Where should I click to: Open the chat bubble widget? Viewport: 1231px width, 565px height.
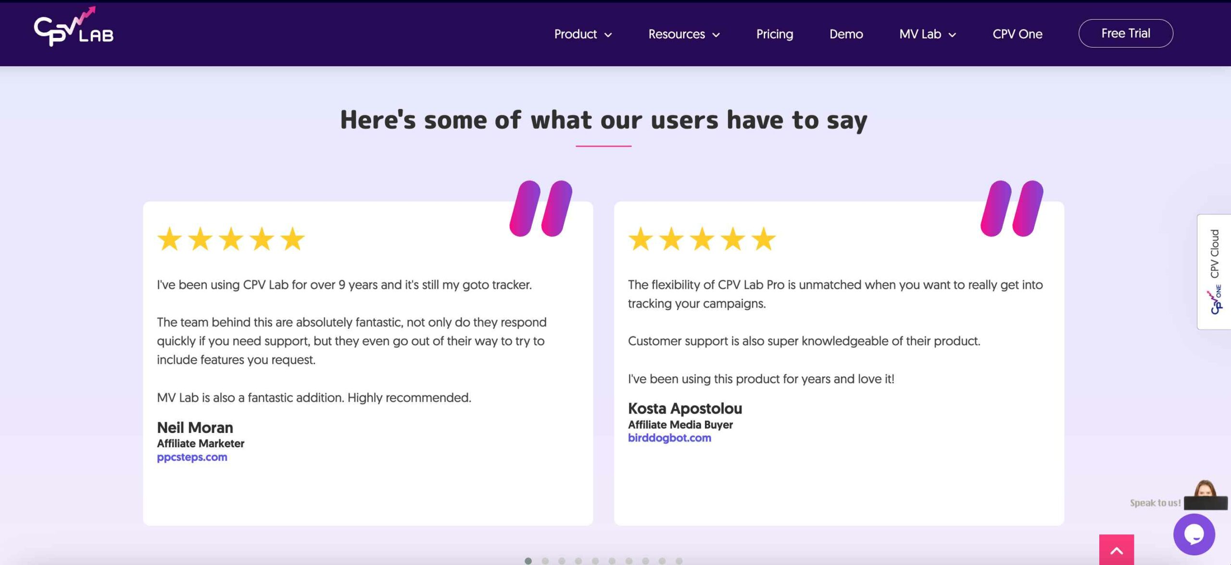[1193, 534]
